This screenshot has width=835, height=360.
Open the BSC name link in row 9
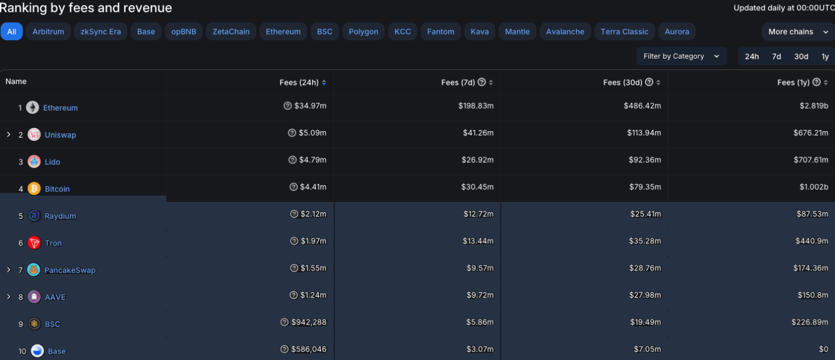(x=53, y=324)
